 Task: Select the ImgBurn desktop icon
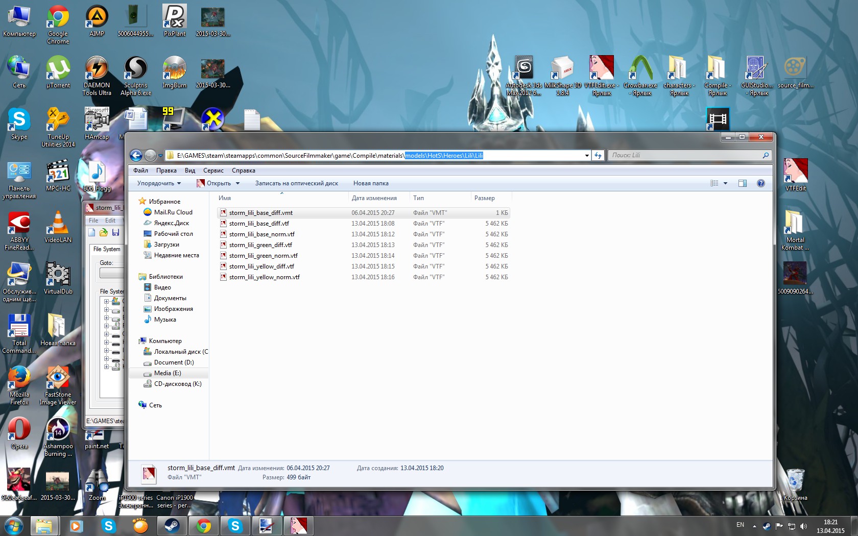pos(174,72)
